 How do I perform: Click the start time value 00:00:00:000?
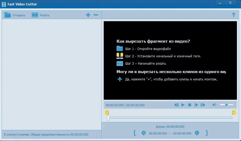pos(158,133)
